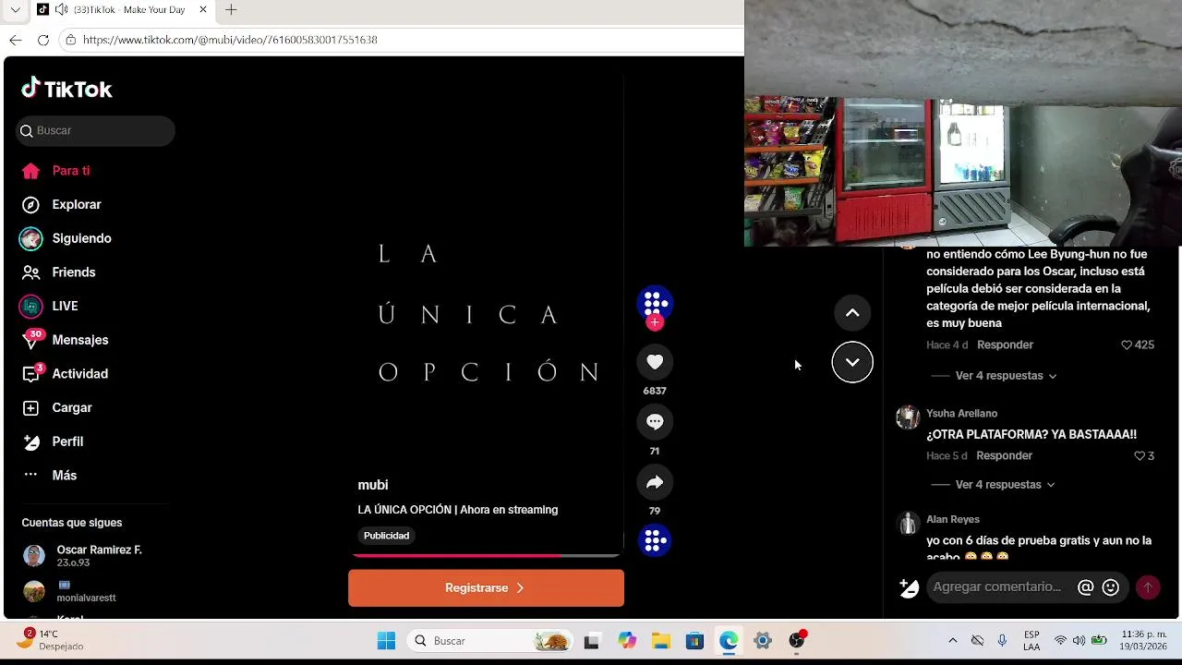Open OBS Studio from the taskbar
The width and height of the screenshot is (1182, 665).
point(797,641)
